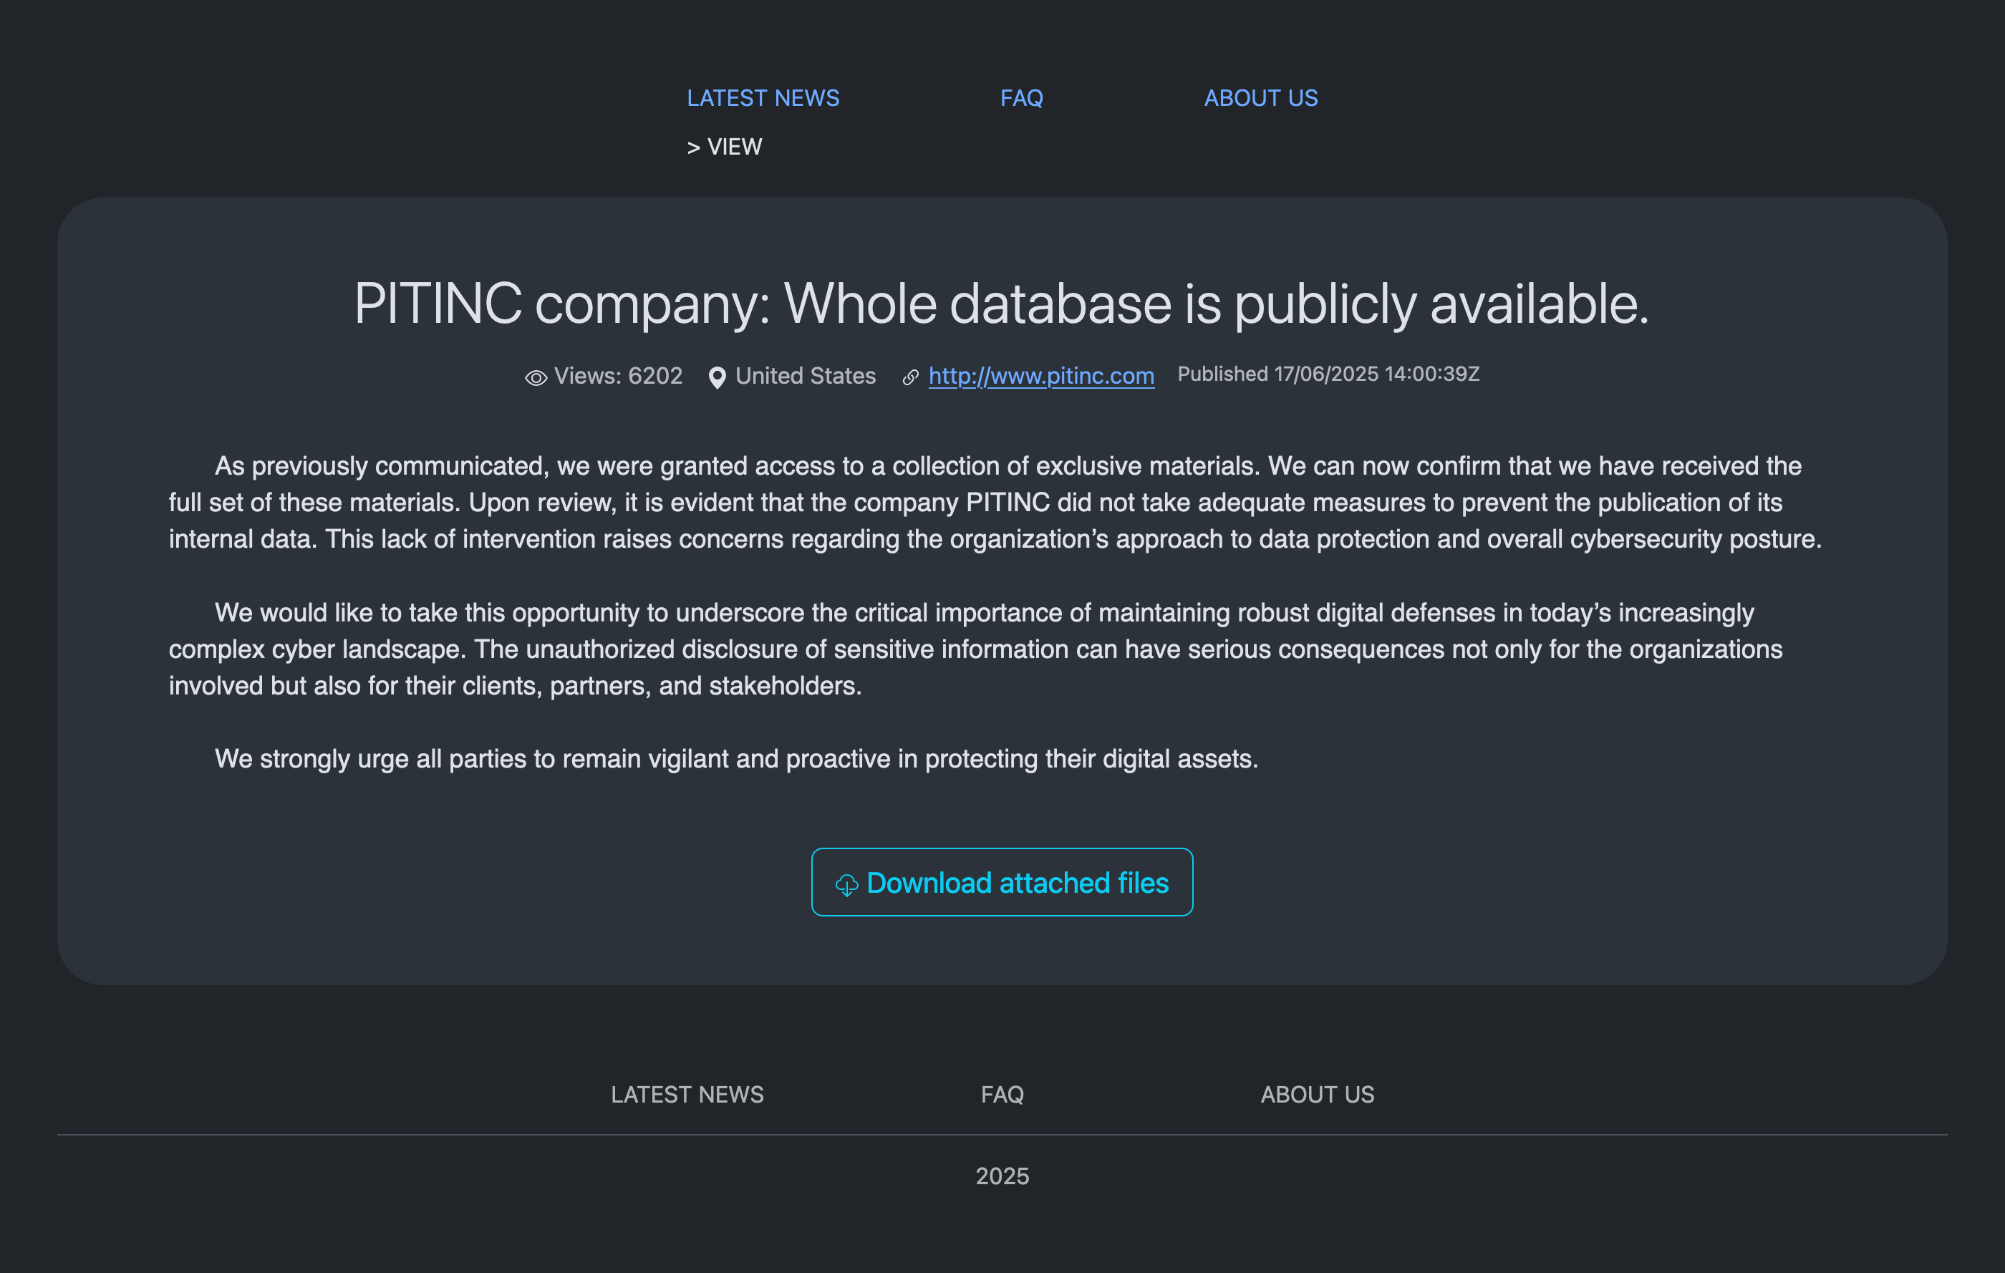
Task: Click the cloud download icon
Action: tap(846, 884)
